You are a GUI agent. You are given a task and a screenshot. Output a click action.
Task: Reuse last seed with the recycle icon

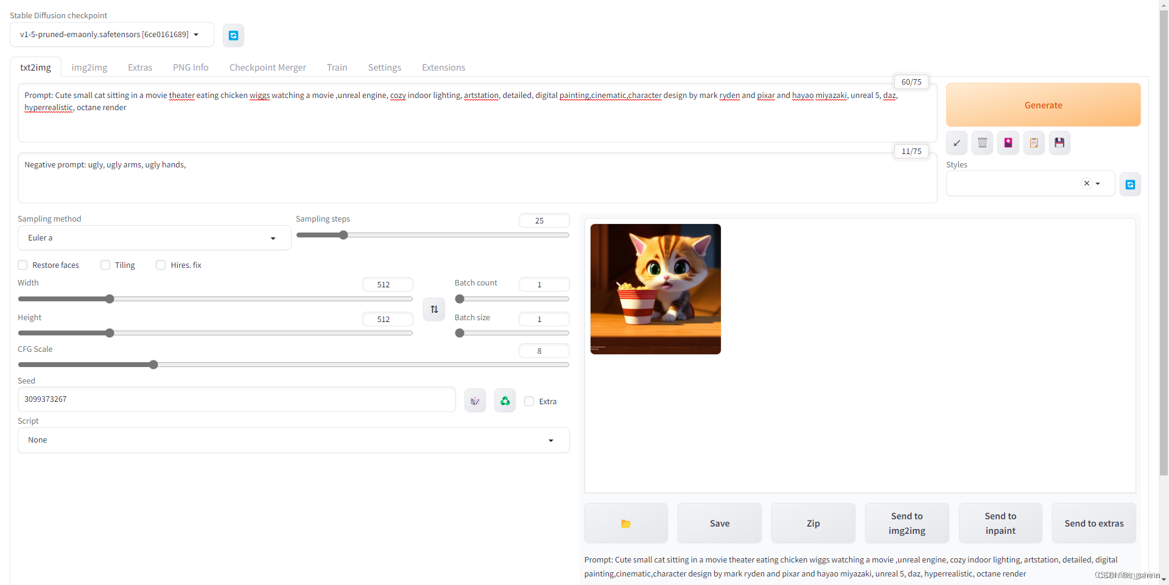tap(505, 401)
